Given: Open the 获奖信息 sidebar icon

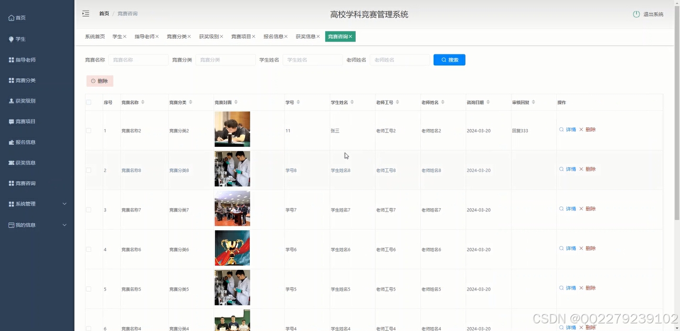Looking at the screenshot, I should point(11,162).
